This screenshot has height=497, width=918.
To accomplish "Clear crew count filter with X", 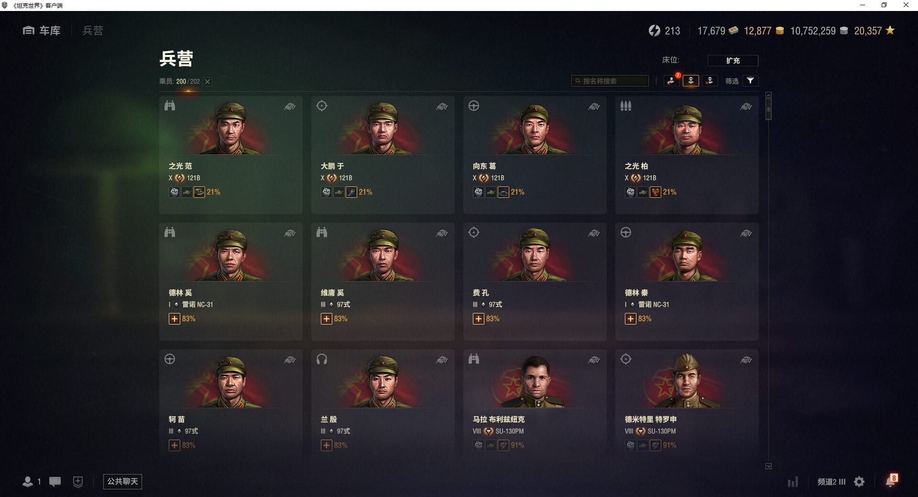I will 208,82.
